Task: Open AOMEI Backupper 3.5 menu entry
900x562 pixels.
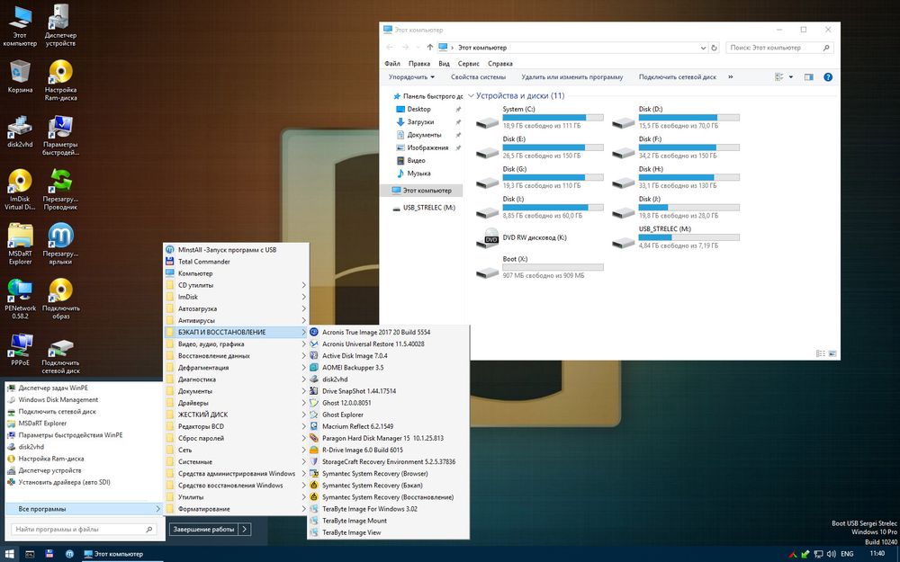Action: point(353,368)
